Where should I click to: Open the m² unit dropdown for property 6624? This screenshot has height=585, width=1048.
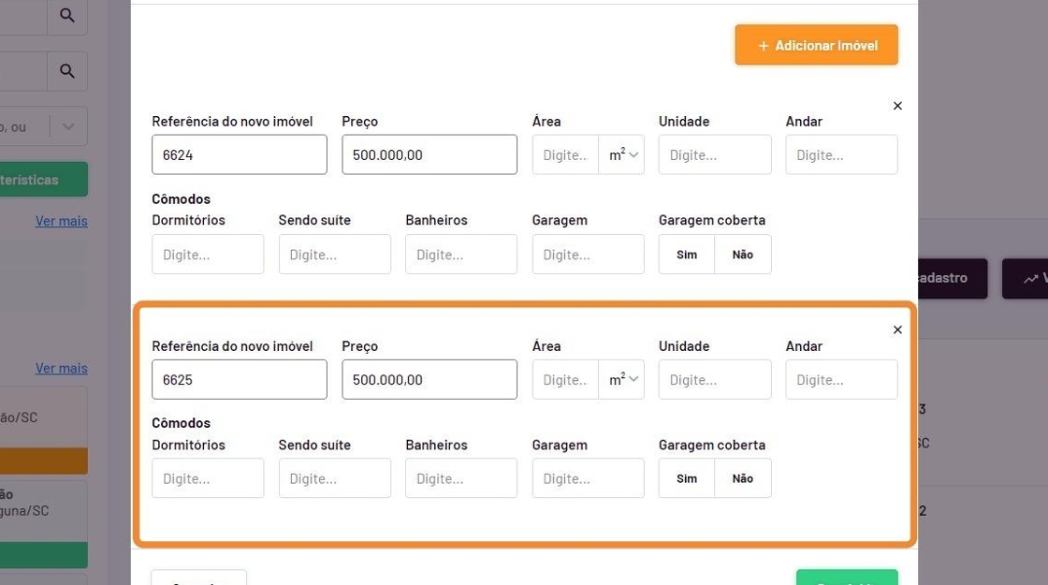click(x=622, y=155)
